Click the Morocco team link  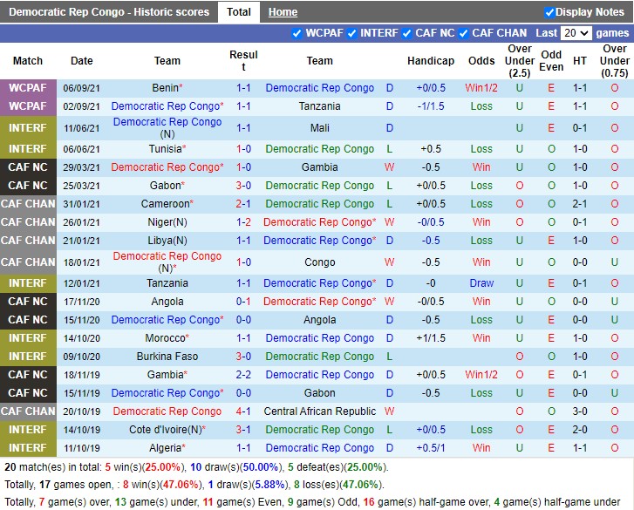(x=165, y=338)
